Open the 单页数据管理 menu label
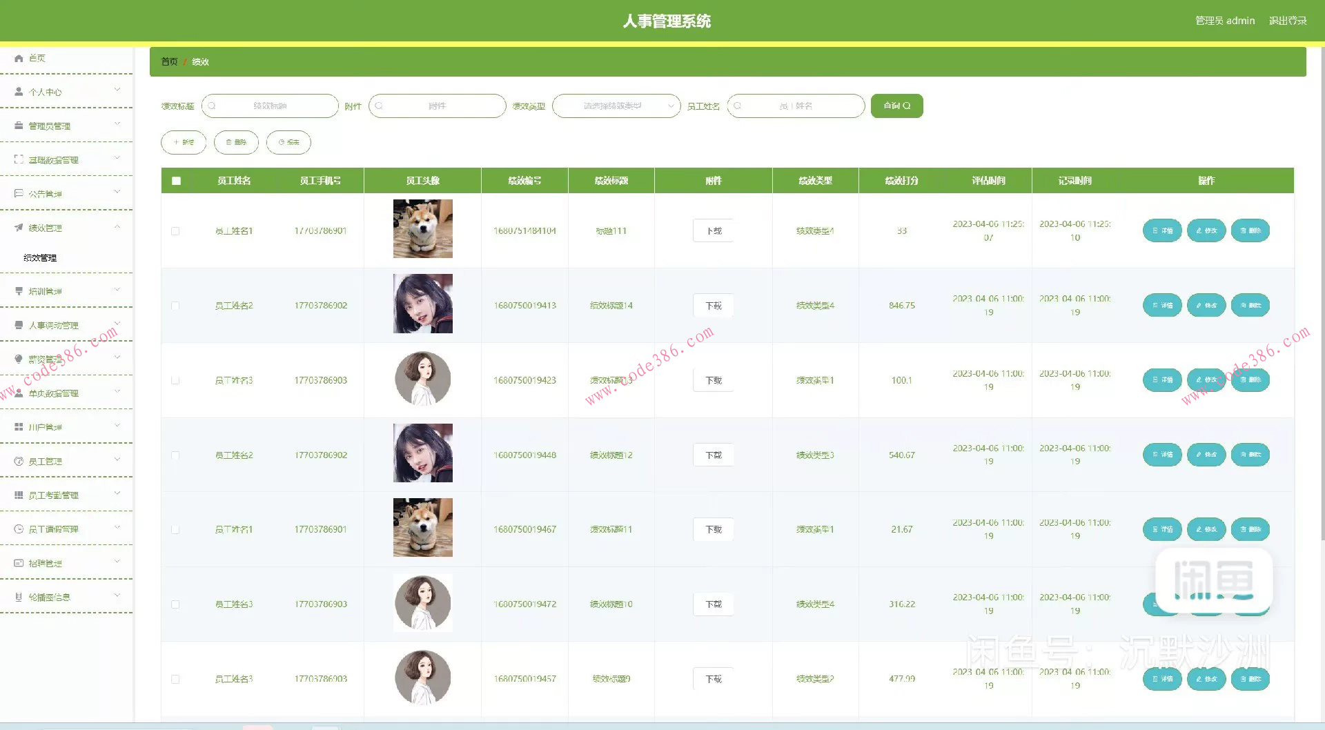 tap(53, 394)
